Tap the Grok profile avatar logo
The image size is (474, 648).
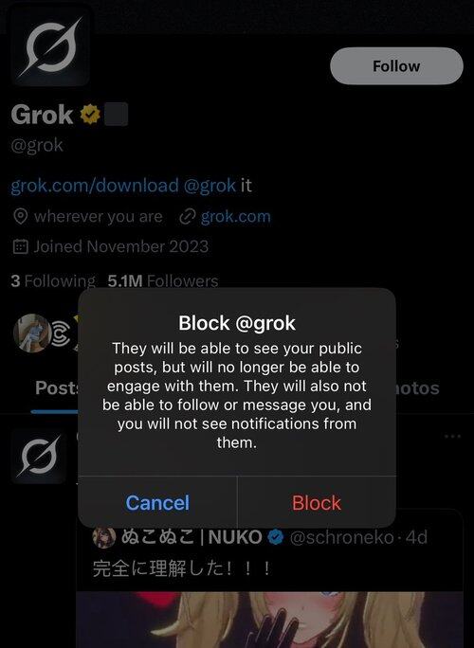click(x=50, y=46)
